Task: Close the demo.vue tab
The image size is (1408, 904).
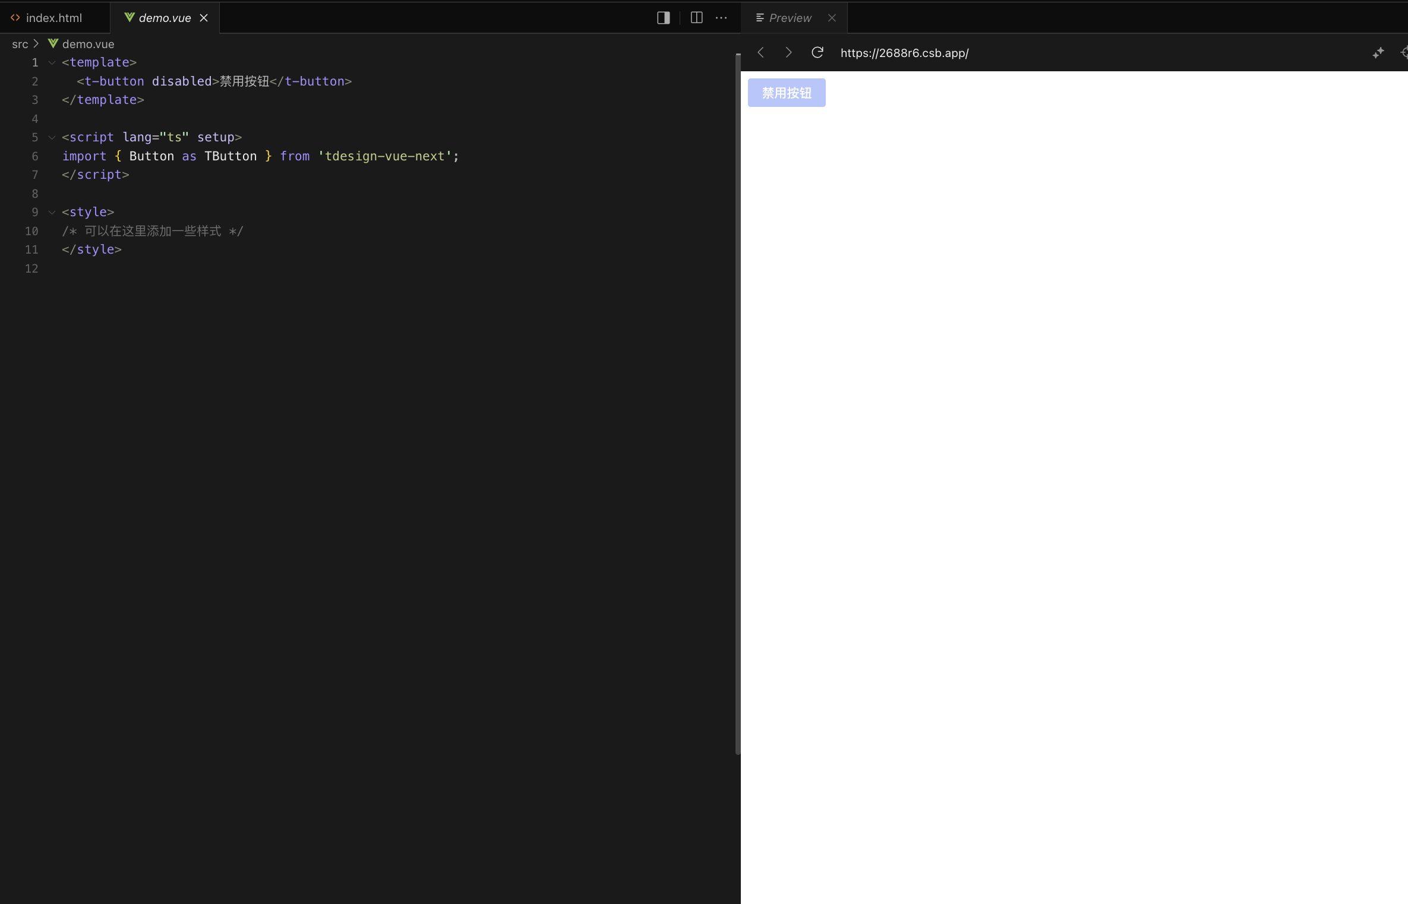Action: click(204, 18)
